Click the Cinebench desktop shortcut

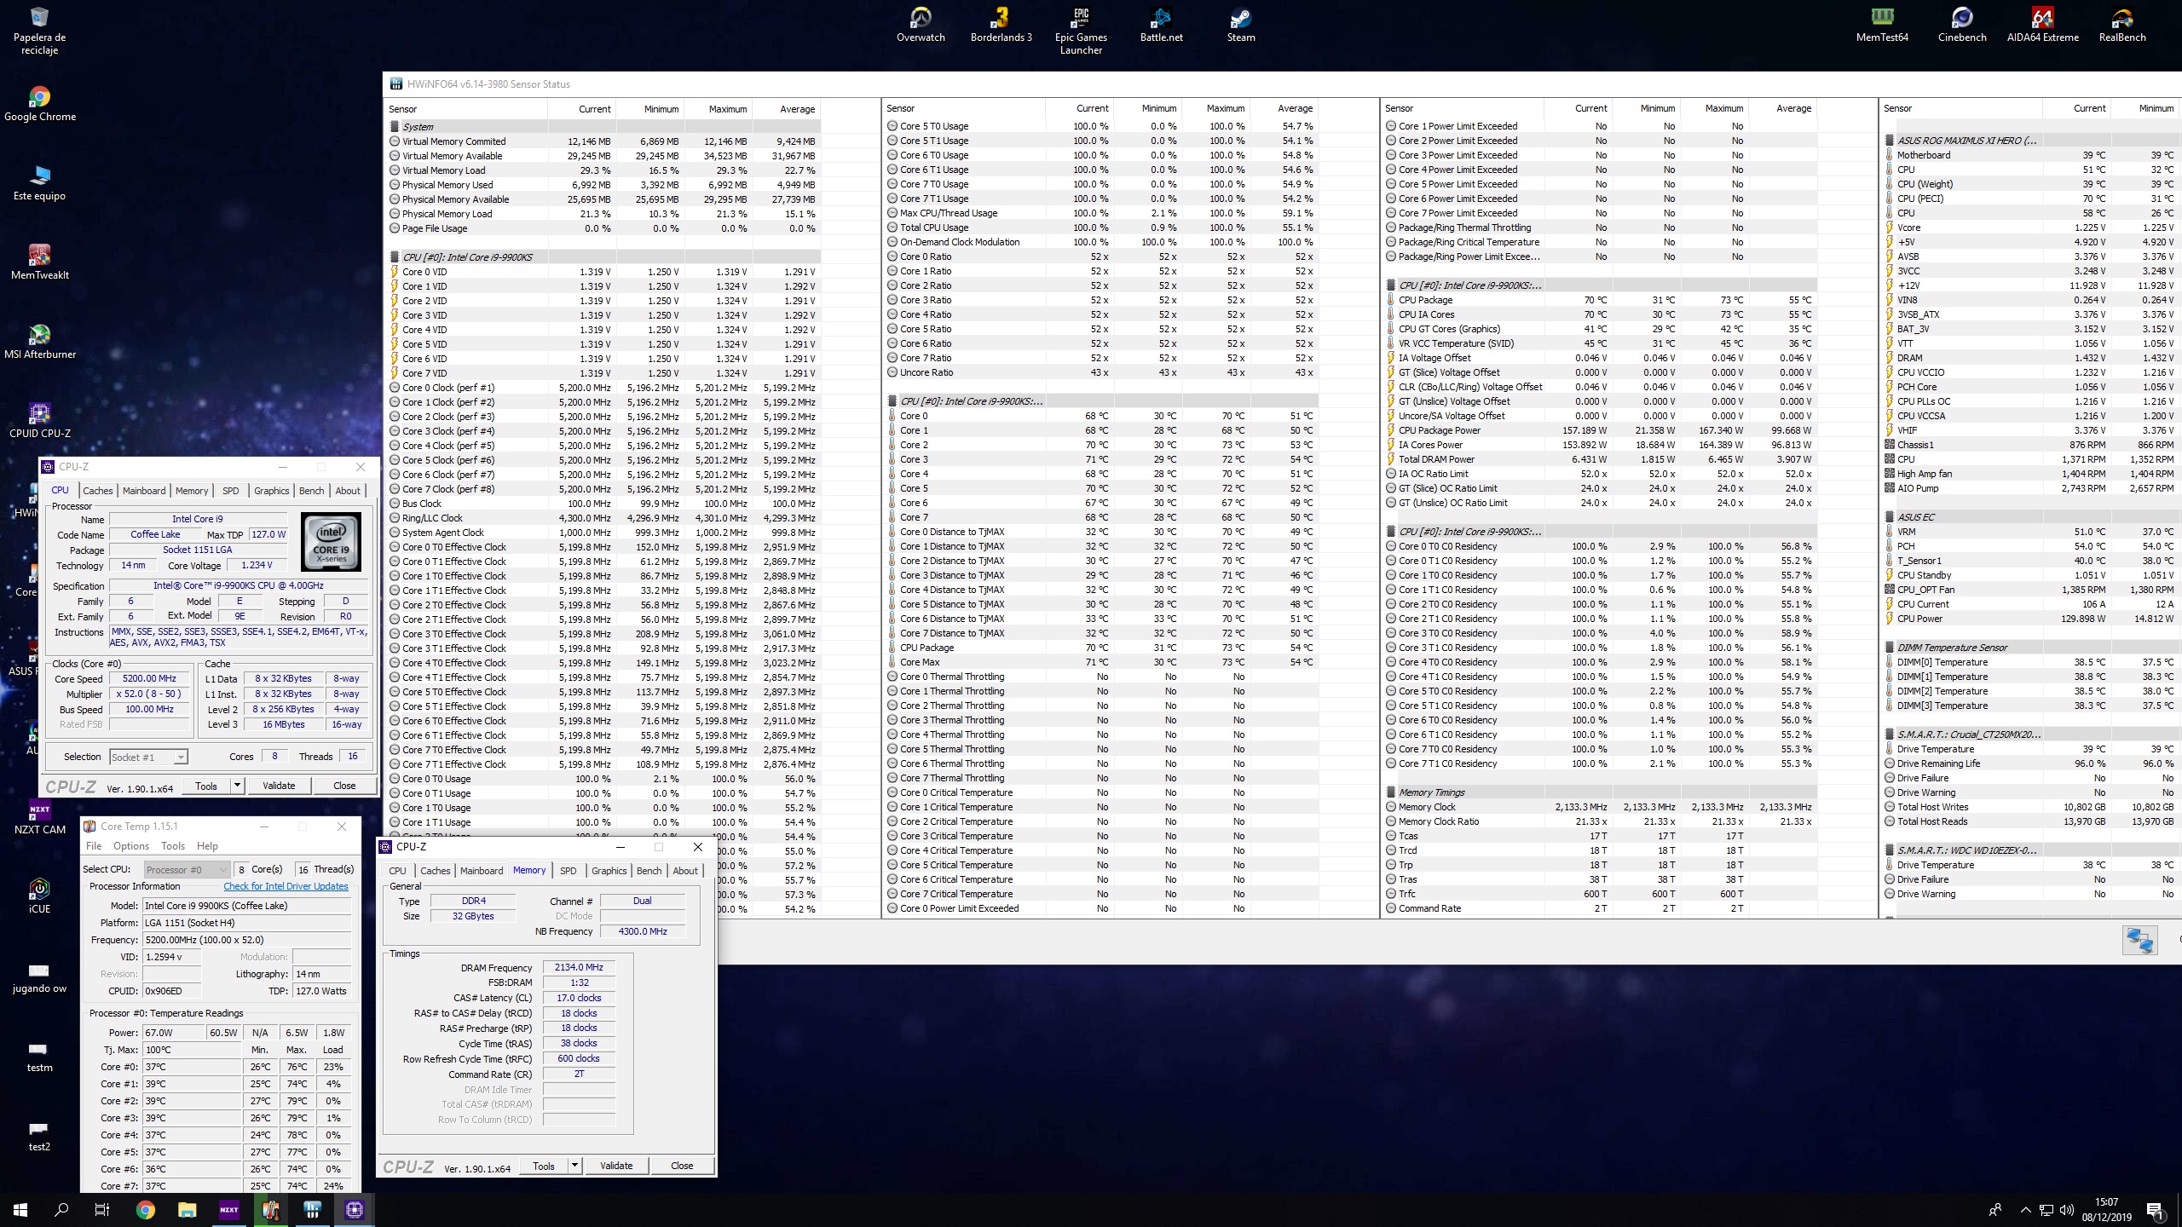1962,24
